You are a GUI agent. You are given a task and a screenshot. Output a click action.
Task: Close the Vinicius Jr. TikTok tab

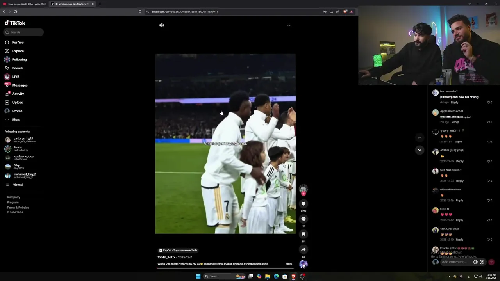[x=93, y=4]
